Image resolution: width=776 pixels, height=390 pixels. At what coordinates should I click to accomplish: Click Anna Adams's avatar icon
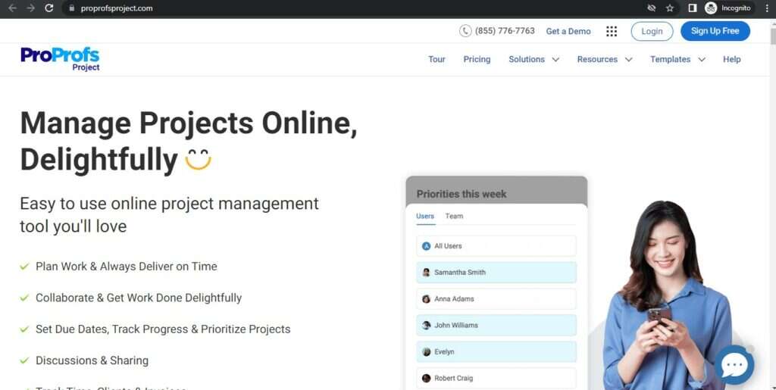(426, 299)
